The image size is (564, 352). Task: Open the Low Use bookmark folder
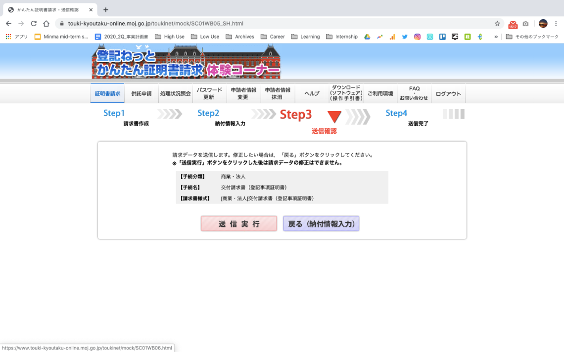point(205,37)
